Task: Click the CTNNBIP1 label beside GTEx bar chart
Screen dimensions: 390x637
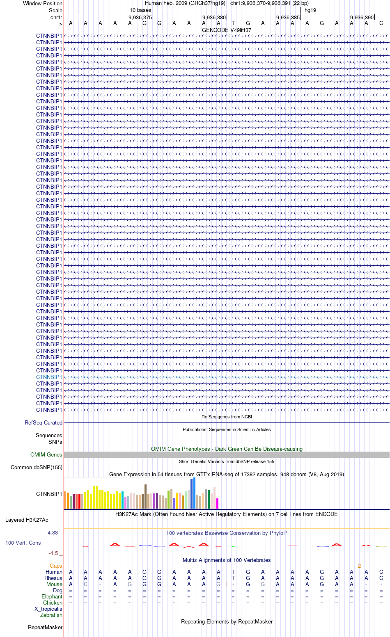Action: 49,494
